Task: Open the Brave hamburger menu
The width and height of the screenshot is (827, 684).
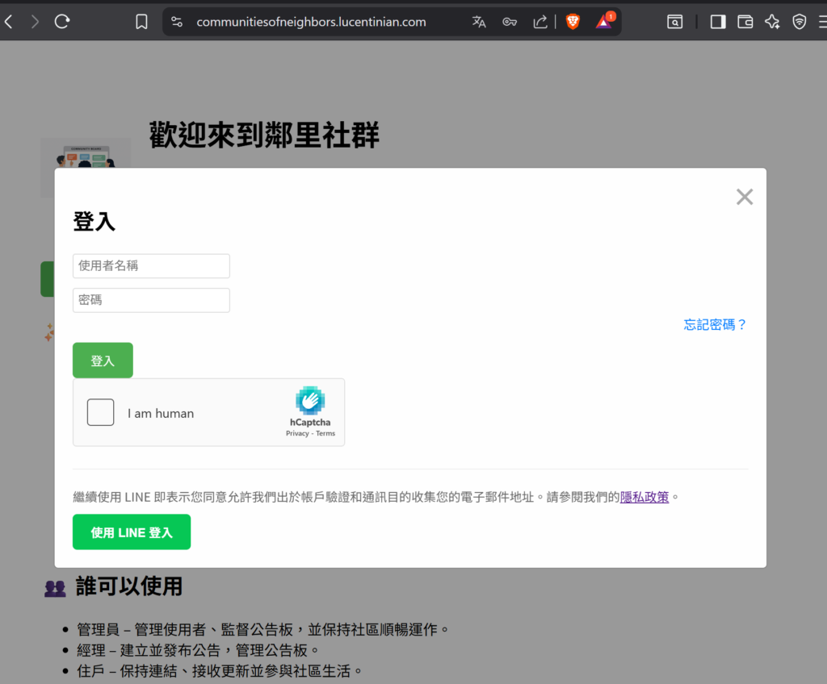Action: pyautogui.click(x=821, y=22)
